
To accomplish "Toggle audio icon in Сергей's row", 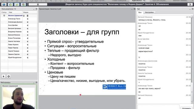I will point(28,51).
